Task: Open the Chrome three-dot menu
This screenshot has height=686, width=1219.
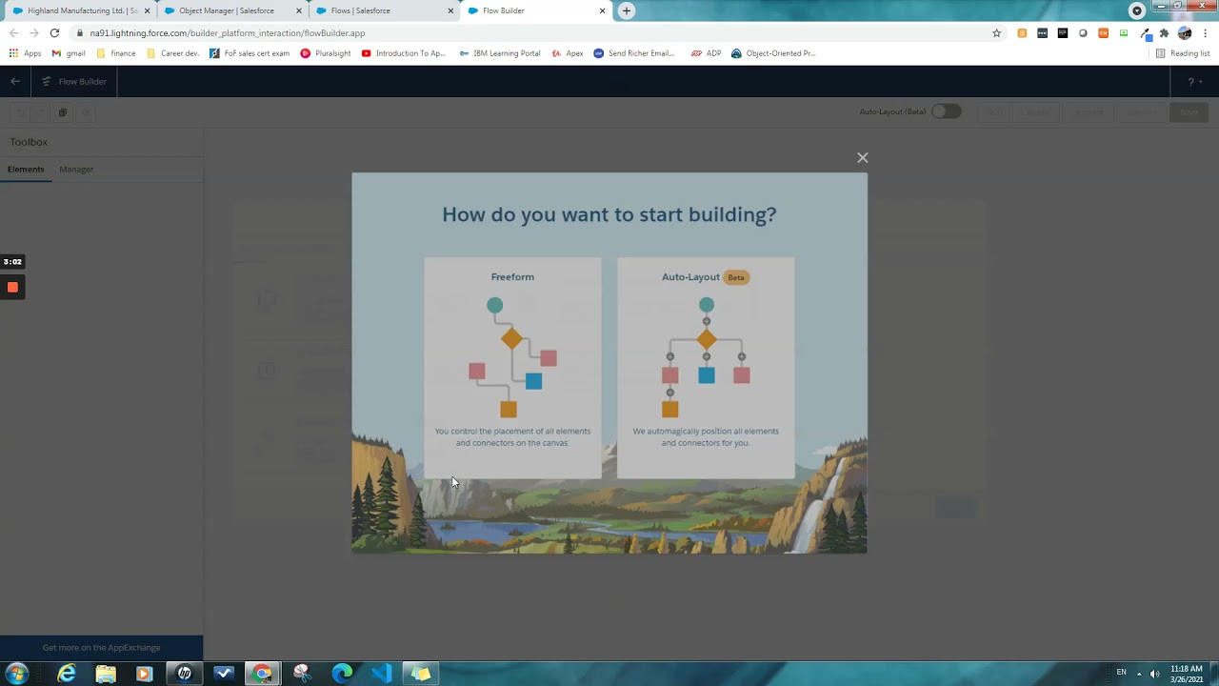Action: [x=1206, y=33]
